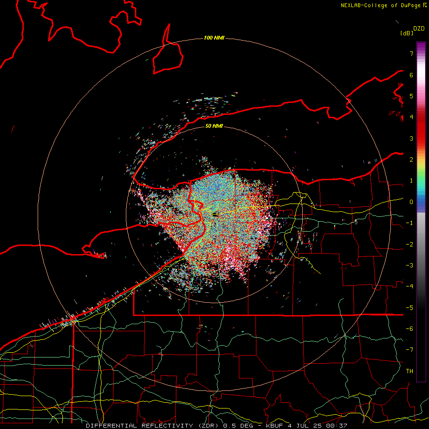
Task: Click the -1 value on the color scale
Action: click(409, 223)
